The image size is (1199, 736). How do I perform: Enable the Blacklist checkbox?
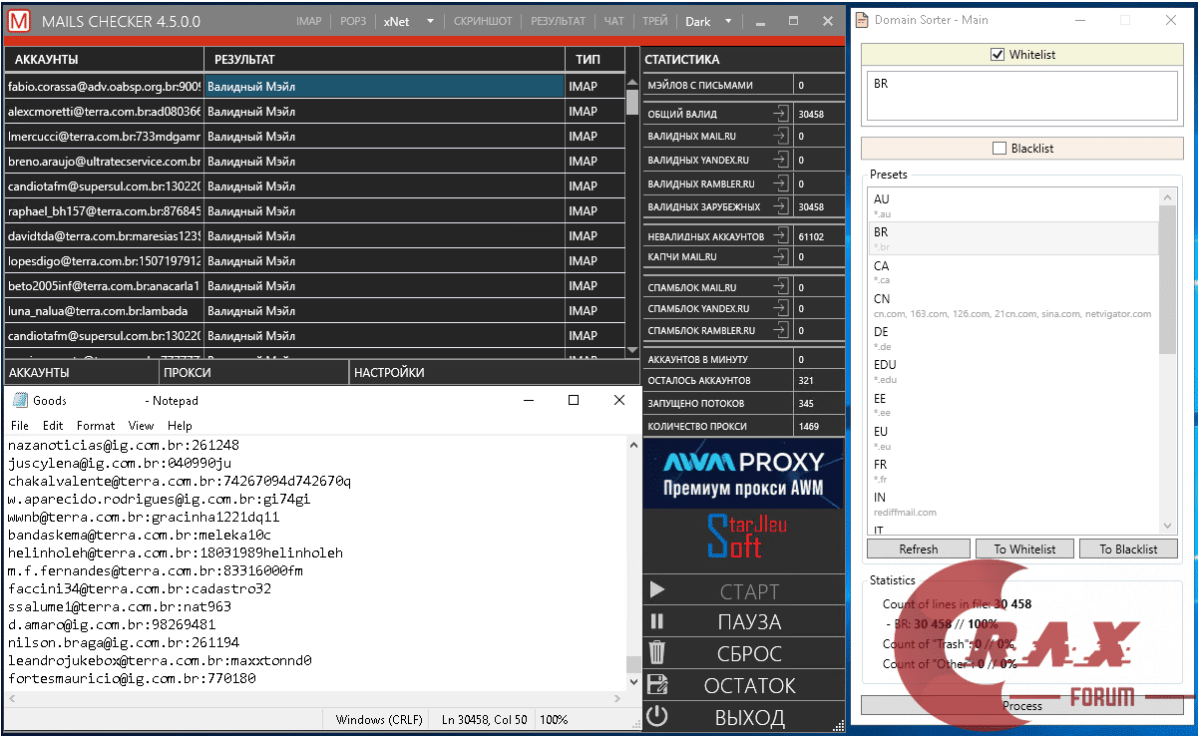999,149
